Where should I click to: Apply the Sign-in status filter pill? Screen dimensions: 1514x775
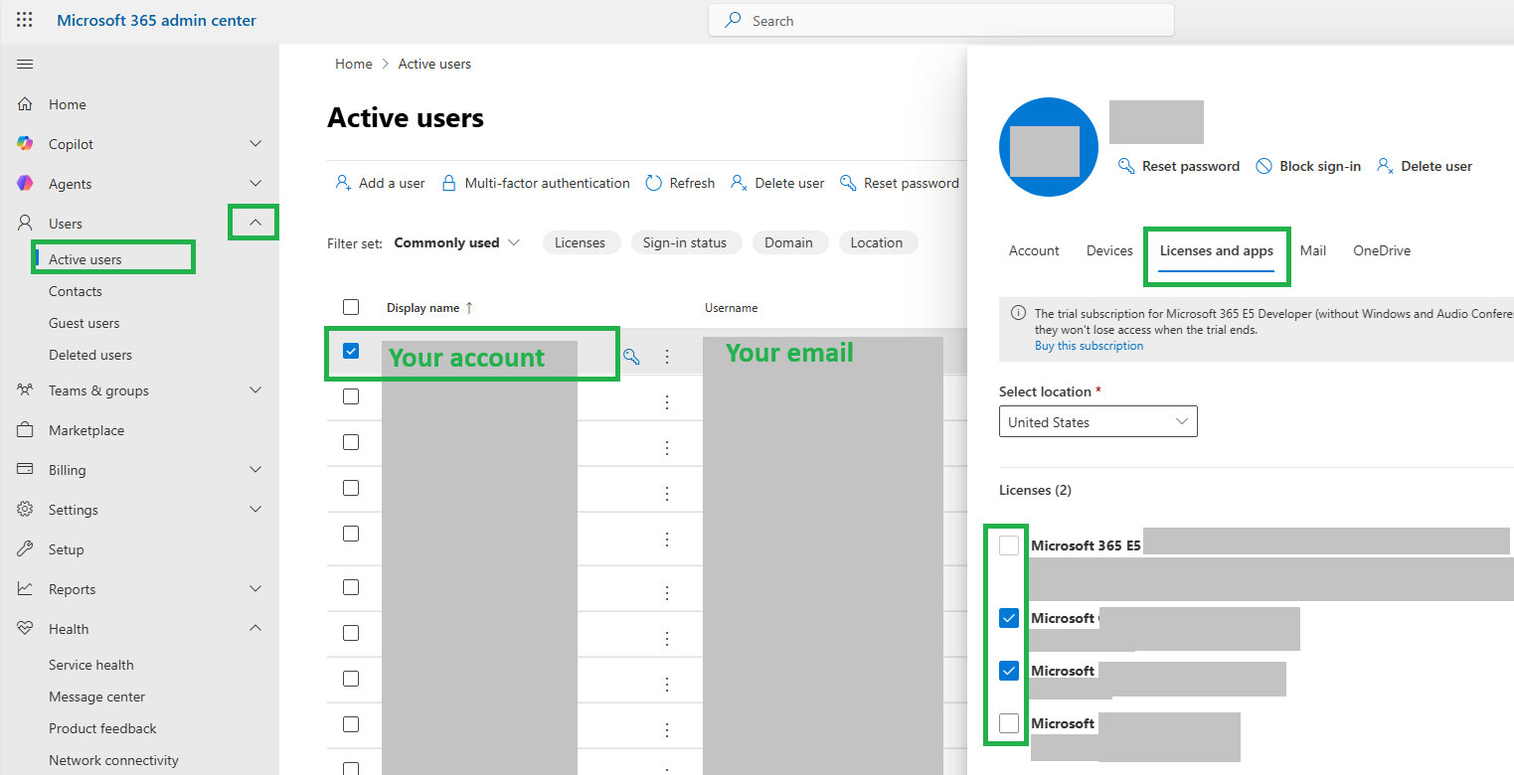(x=685, y=242)
